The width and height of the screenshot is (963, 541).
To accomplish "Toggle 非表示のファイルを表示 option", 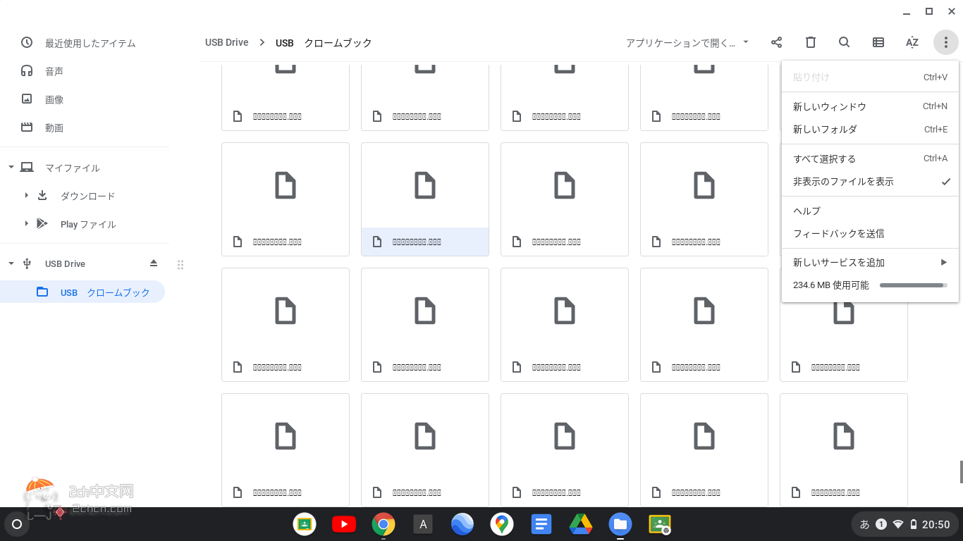I will click(870, 181).
